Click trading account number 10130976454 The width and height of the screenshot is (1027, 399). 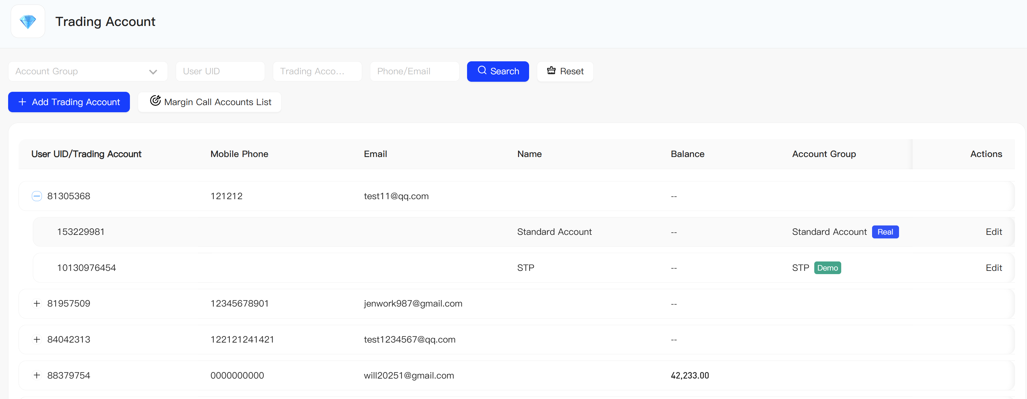86,268
